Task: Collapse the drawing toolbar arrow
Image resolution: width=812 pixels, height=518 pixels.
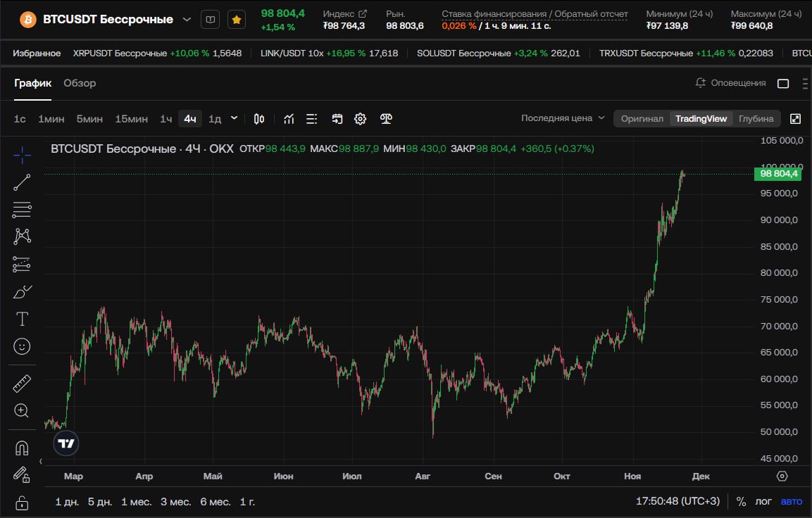Action: pos(40,461)
